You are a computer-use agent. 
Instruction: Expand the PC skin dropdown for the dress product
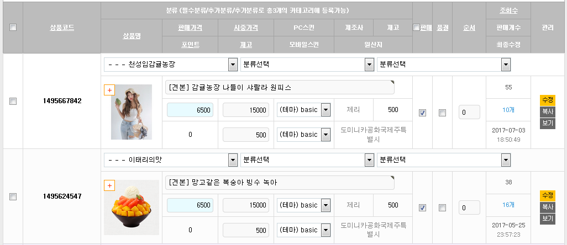326,110
